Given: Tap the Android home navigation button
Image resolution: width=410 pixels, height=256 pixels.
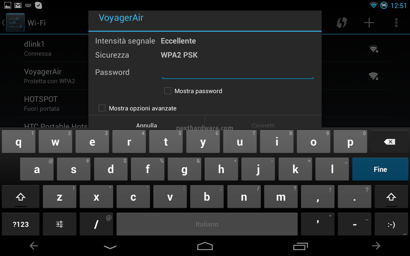Looking at the screenshot, I should (205, 246).
